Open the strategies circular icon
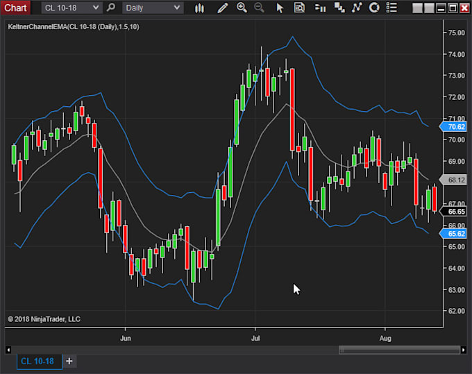Screen dimensions: 472x374 (374, 8)
